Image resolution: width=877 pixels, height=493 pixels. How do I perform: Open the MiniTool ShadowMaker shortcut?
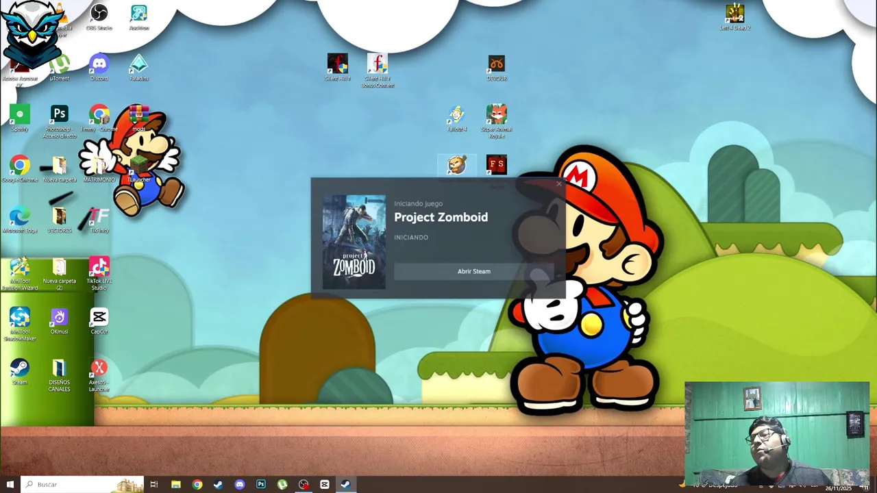[20, 325]
